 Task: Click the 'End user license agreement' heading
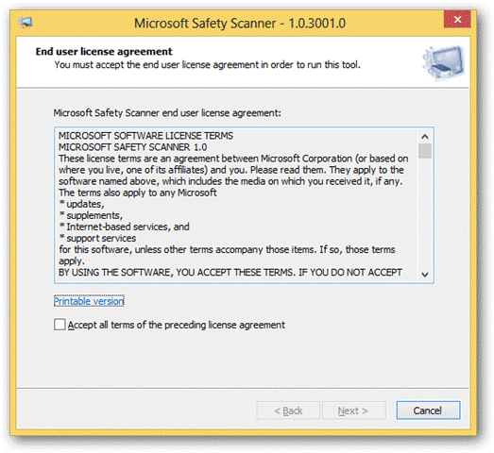(x=104, y=51)
